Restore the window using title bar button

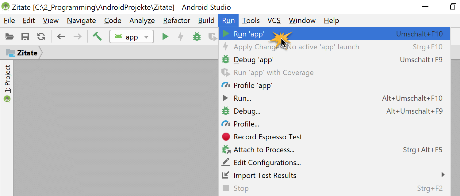click(x=453, y=6)
